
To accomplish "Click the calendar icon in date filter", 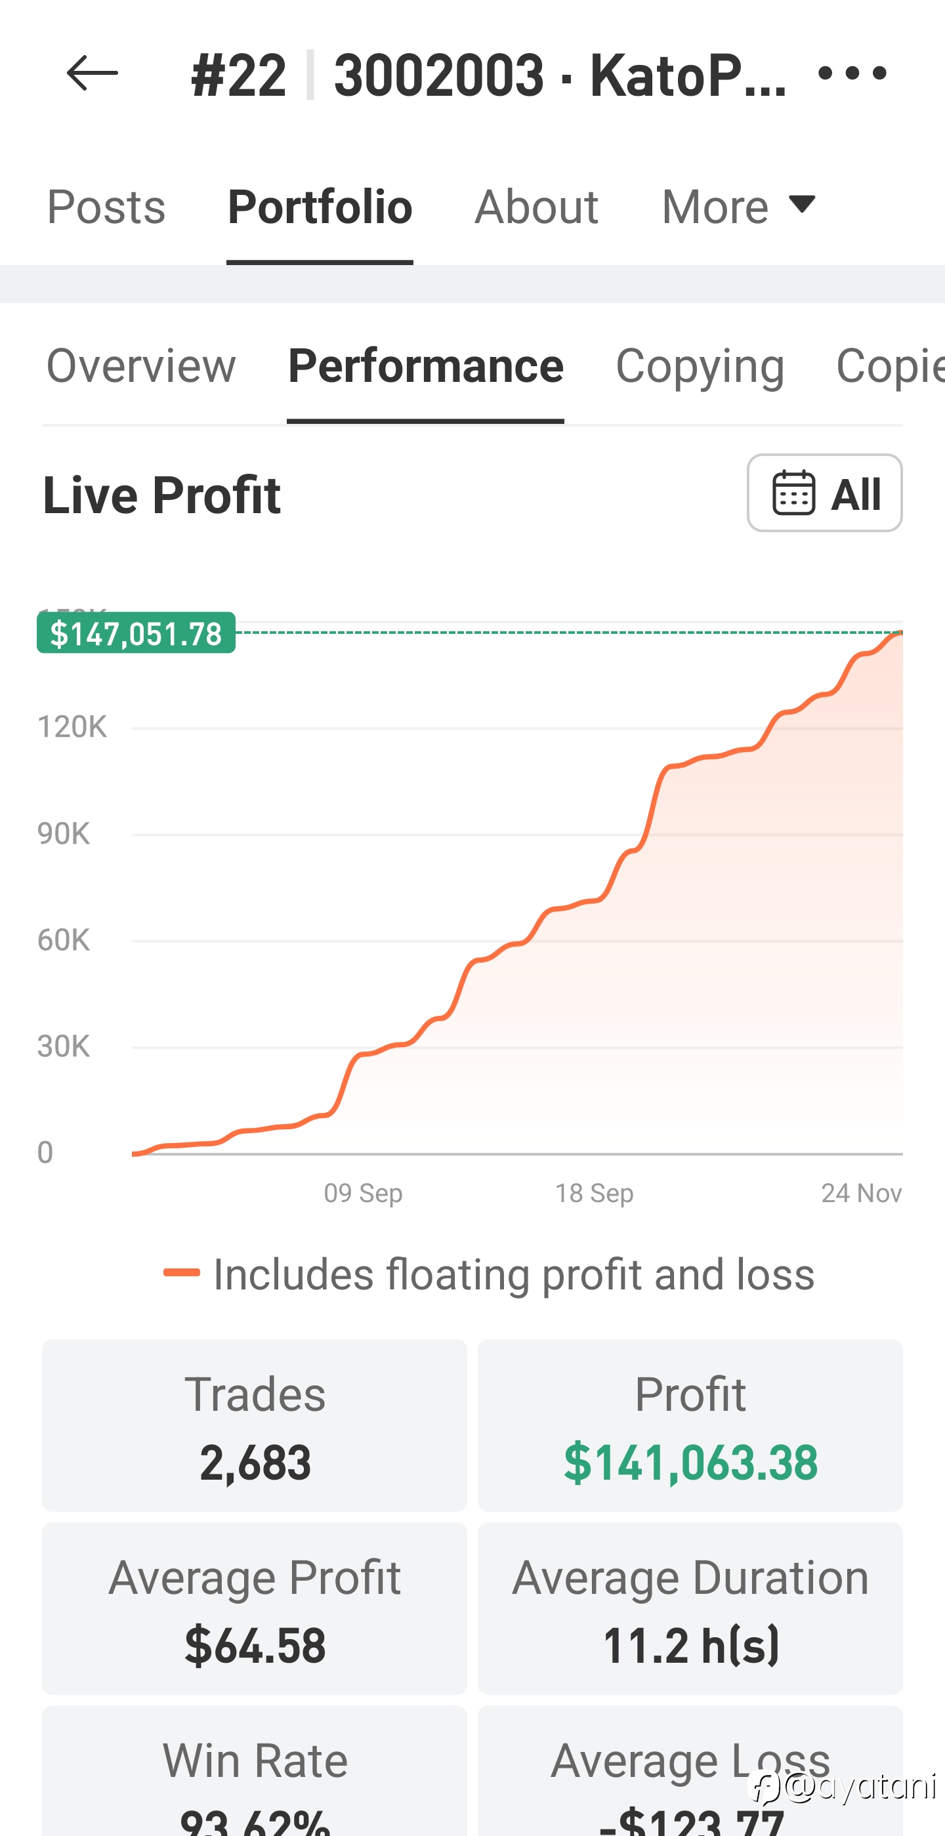I will click(x=793, y=493).
